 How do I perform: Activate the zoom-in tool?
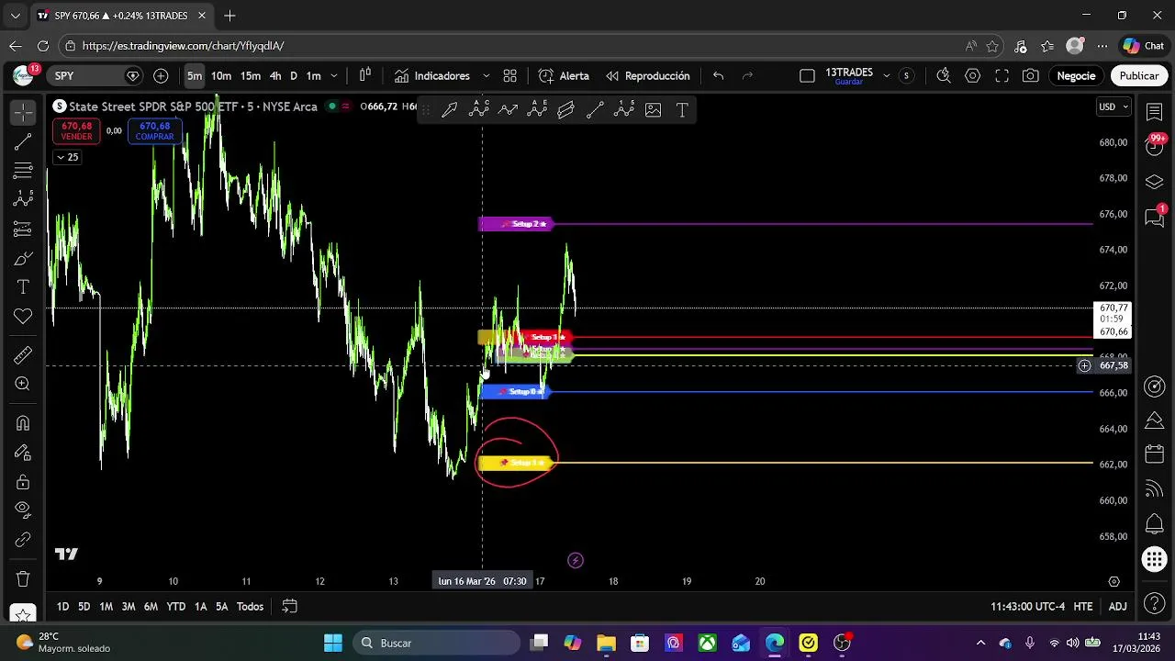click(x=23, y=385)
